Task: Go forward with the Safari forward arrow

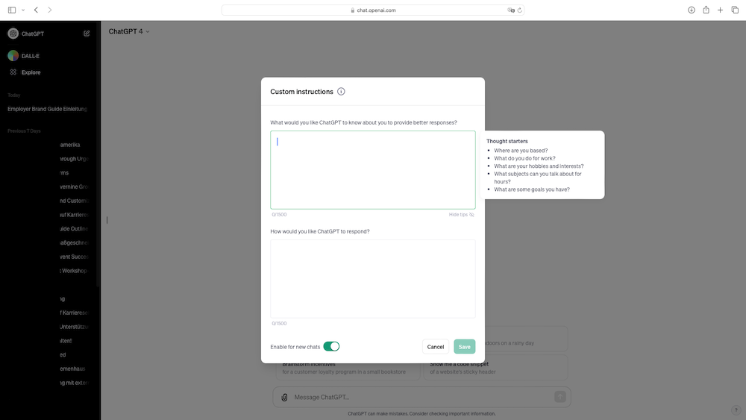Action: click(x=49, y=10)
